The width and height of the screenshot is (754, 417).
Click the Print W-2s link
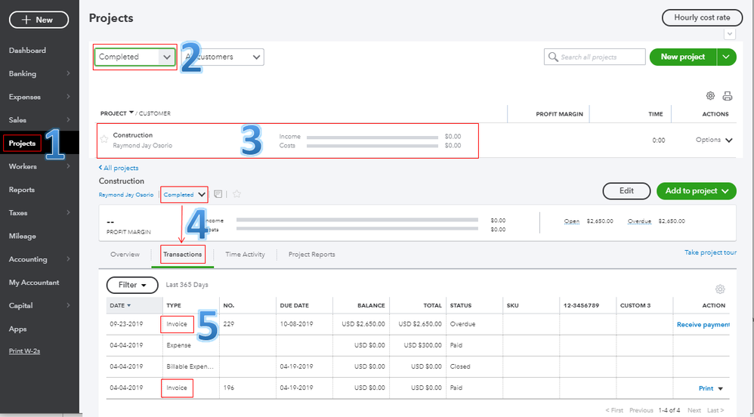tap(24, 351)
